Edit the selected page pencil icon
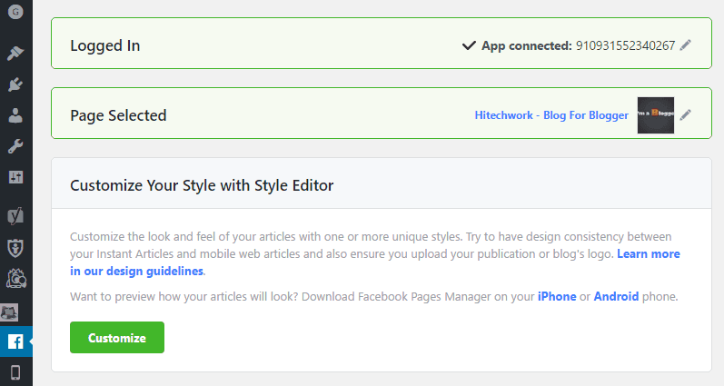 (686, 114)
